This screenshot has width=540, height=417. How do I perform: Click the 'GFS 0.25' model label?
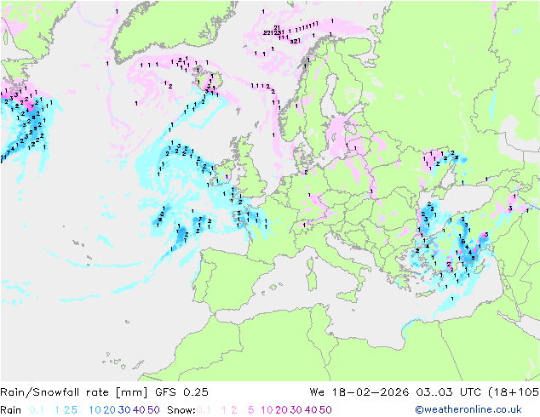(x=181, y=392)
